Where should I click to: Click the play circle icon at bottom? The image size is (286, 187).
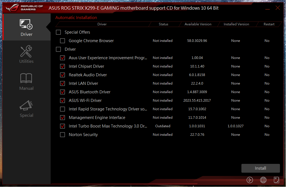pyautogui.click(x=250, y=180)
